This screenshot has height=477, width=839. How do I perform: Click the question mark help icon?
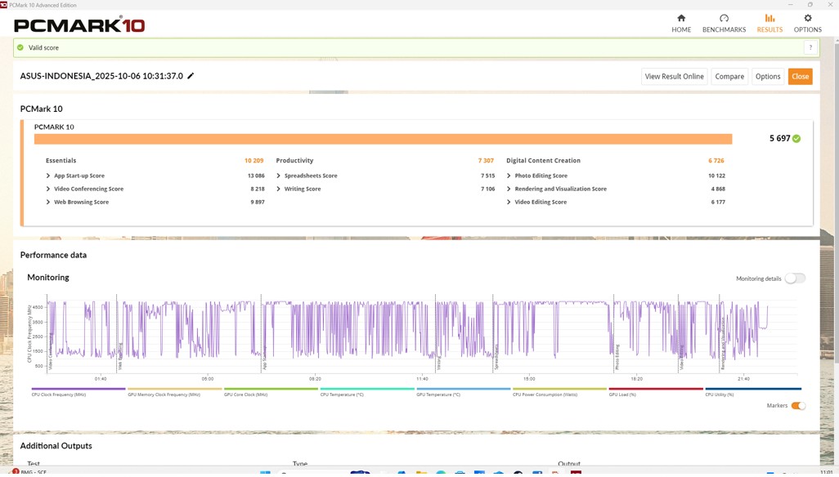[810, 47]
